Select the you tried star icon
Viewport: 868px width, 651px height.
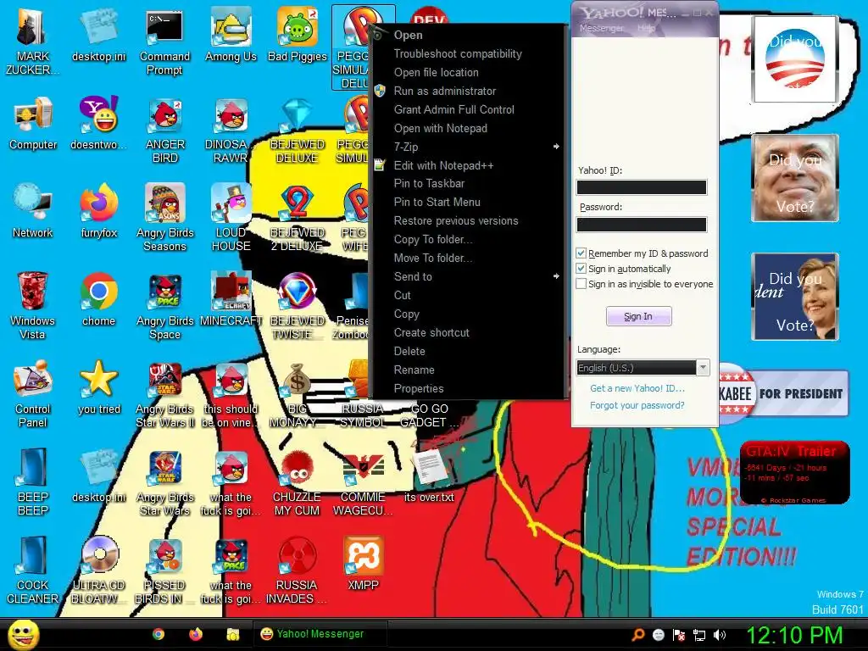tap(99, 388)
